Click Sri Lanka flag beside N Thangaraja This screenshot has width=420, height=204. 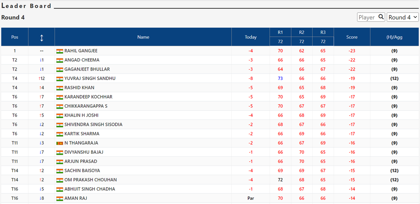pos(59,143)
